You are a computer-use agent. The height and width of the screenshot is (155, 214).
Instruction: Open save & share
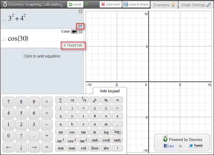pyautogui.click(x=136, y=4)
